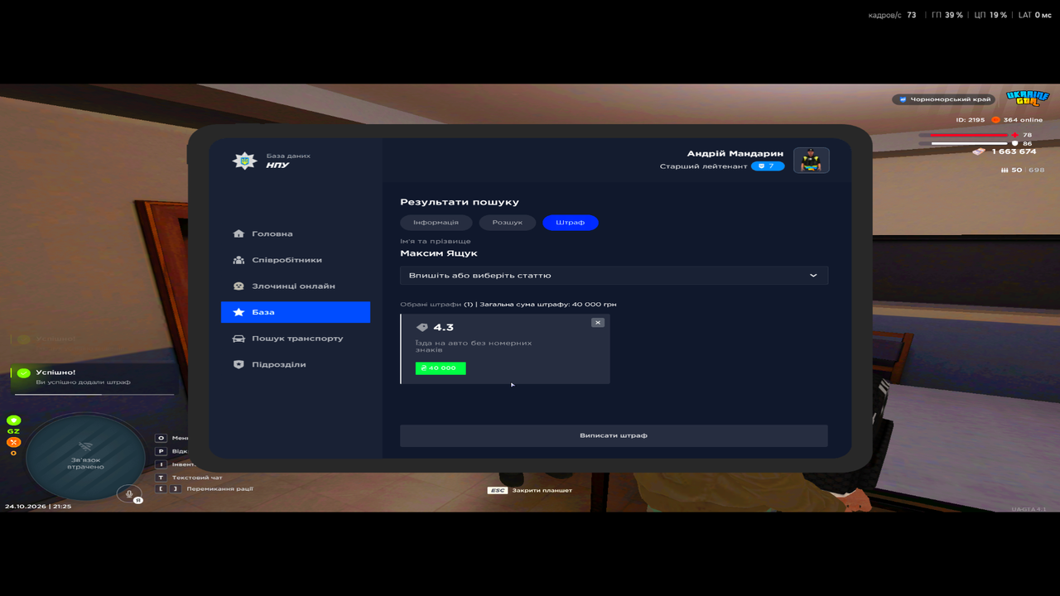Open the Головна menu item

click(x=296, y=233)
